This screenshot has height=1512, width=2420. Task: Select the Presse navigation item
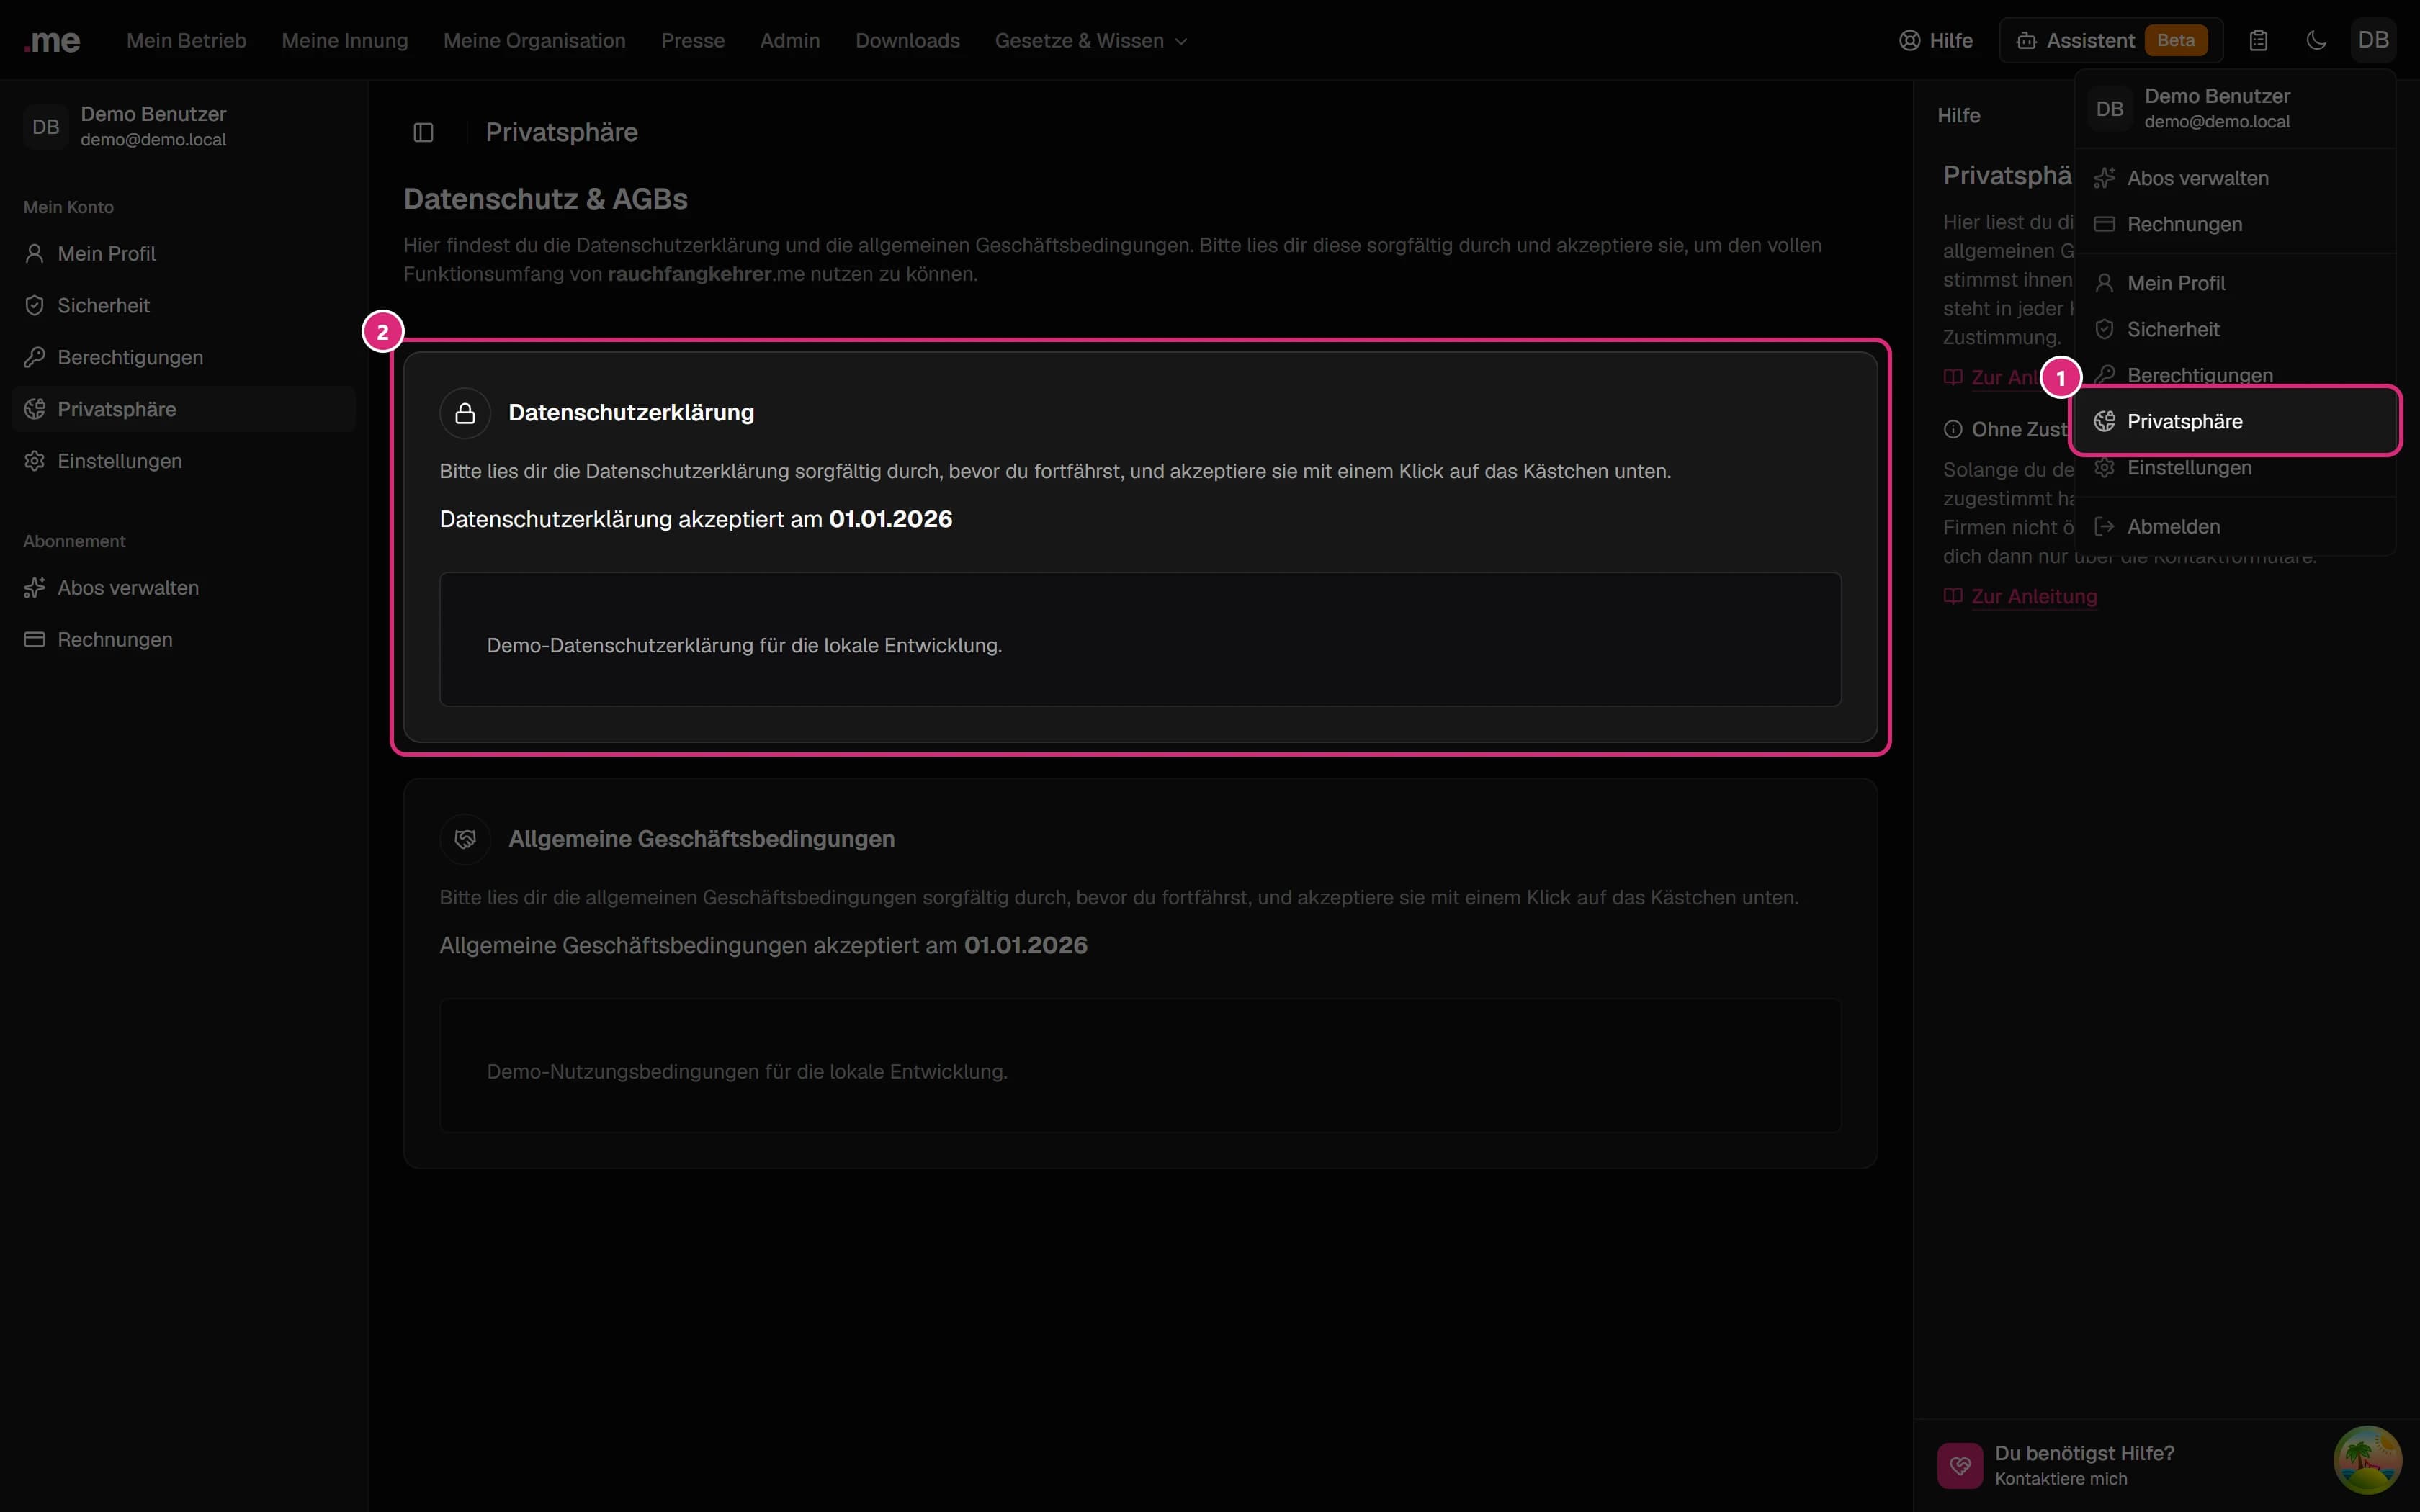point(692,41)
